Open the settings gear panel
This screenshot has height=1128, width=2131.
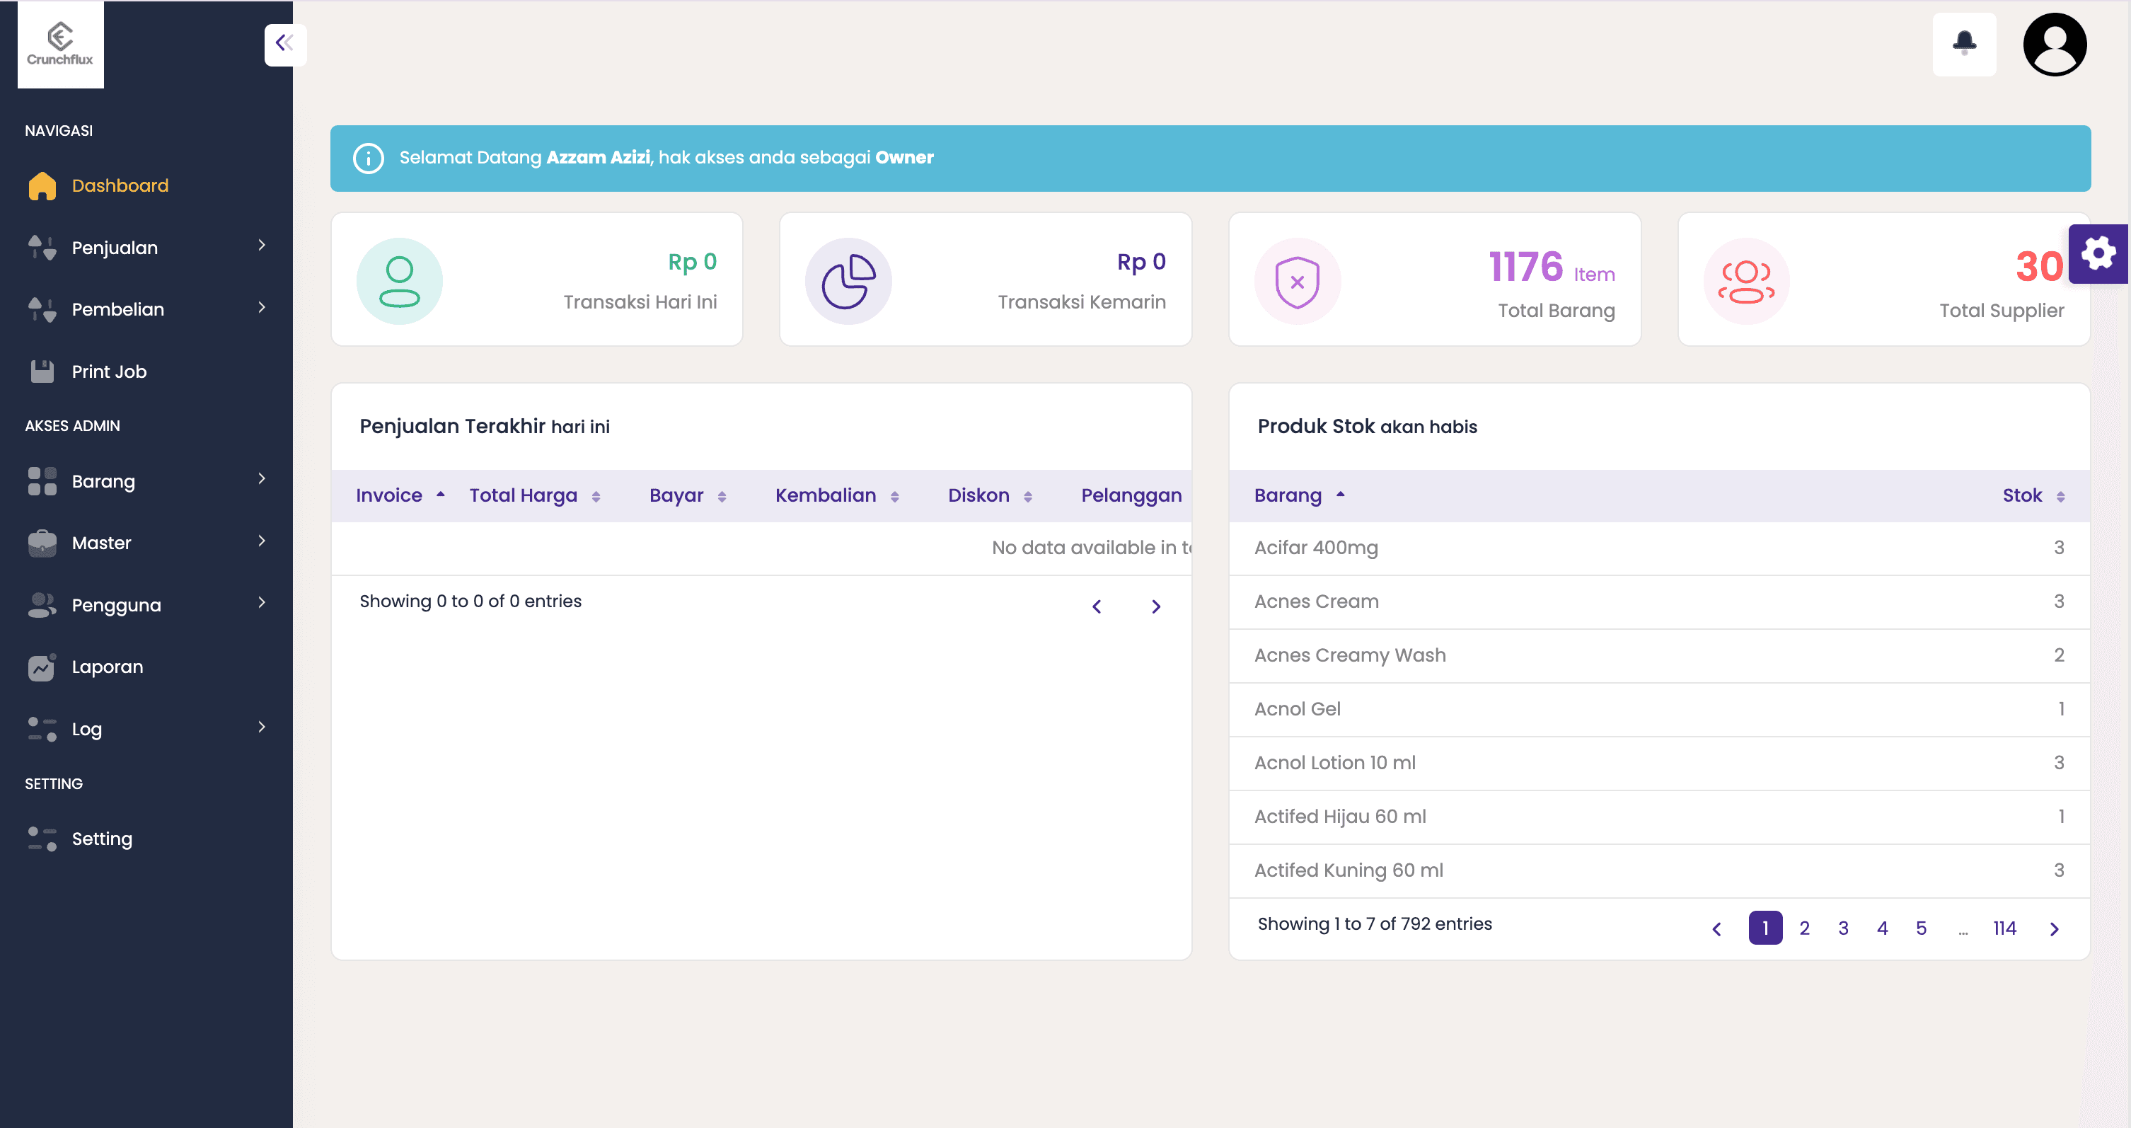point(2097,254)
